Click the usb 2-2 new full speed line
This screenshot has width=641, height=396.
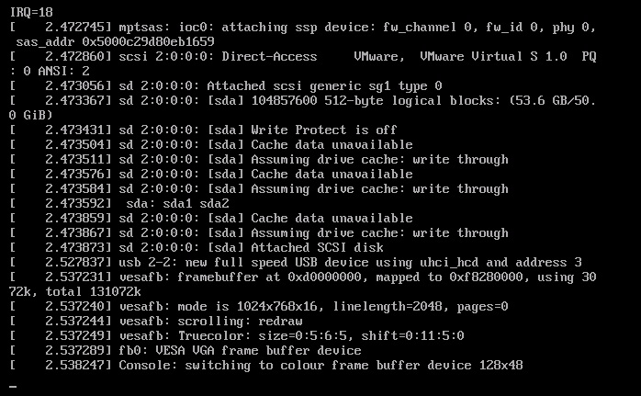click(x=296, y=263)
